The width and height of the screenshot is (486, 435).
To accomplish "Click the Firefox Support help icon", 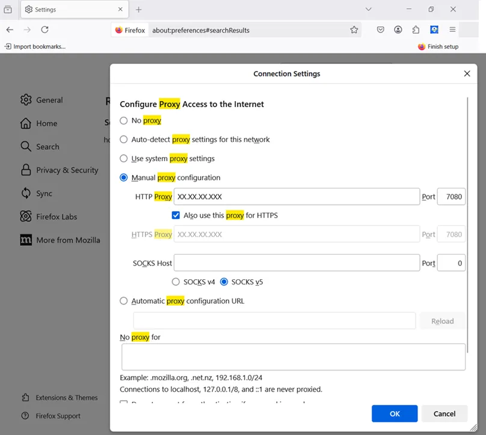I will pyautogui.click(x=25, y=416).
